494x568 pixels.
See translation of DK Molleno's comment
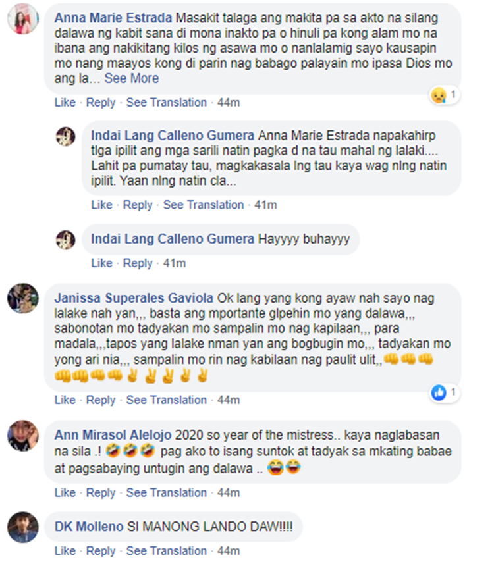(x=167, y=551)
